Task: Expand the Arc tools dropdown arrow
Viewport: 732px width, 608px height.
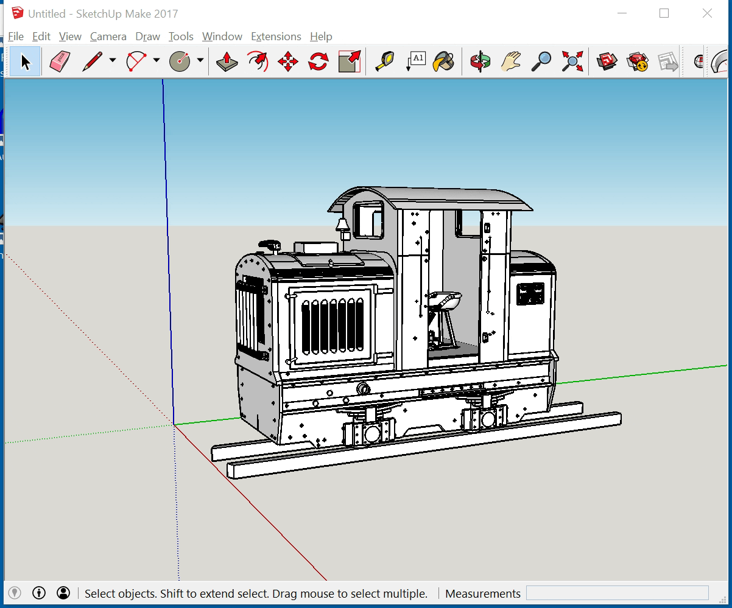Action: pos(157,60)
